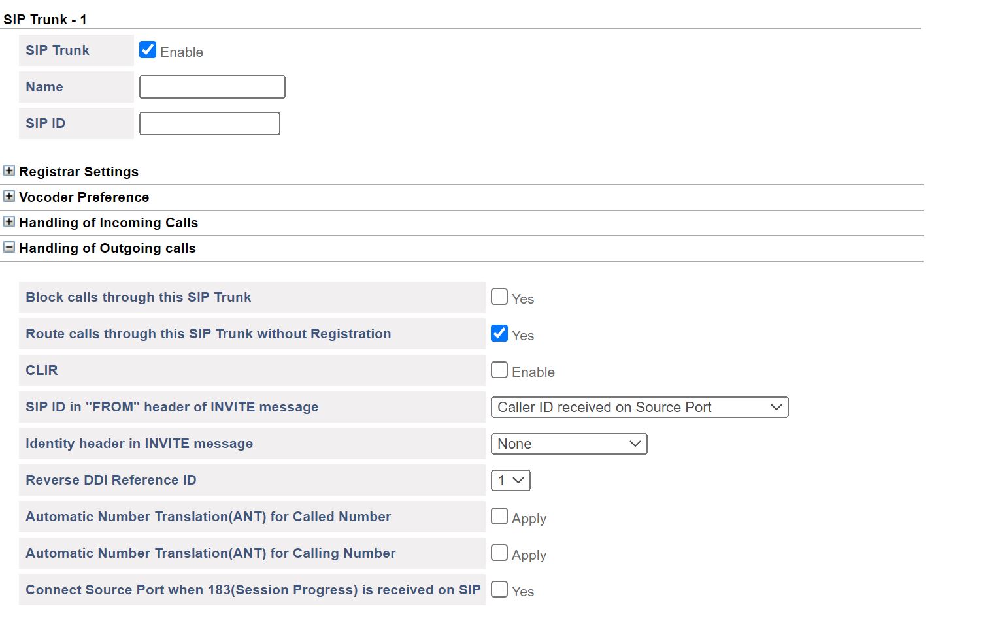Check Block calls through this SIP Trunk
Screen dimensions: 1002x629
(499, 297)
